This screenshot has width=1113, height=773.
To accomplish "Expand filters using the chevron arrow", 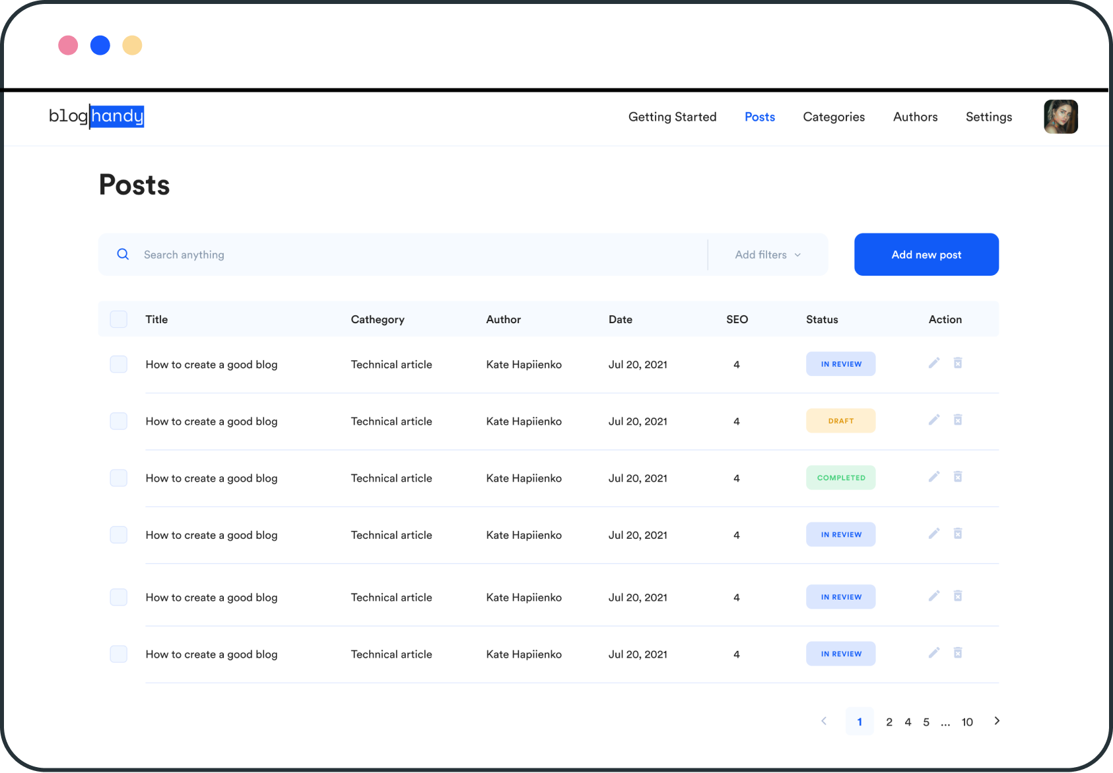I will tap(797, 255).
